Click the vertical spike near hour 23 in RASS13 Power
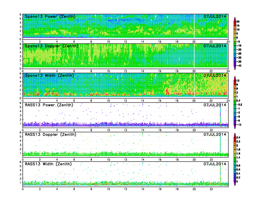This screenshot has width=262, height=203. click(220, 115)
